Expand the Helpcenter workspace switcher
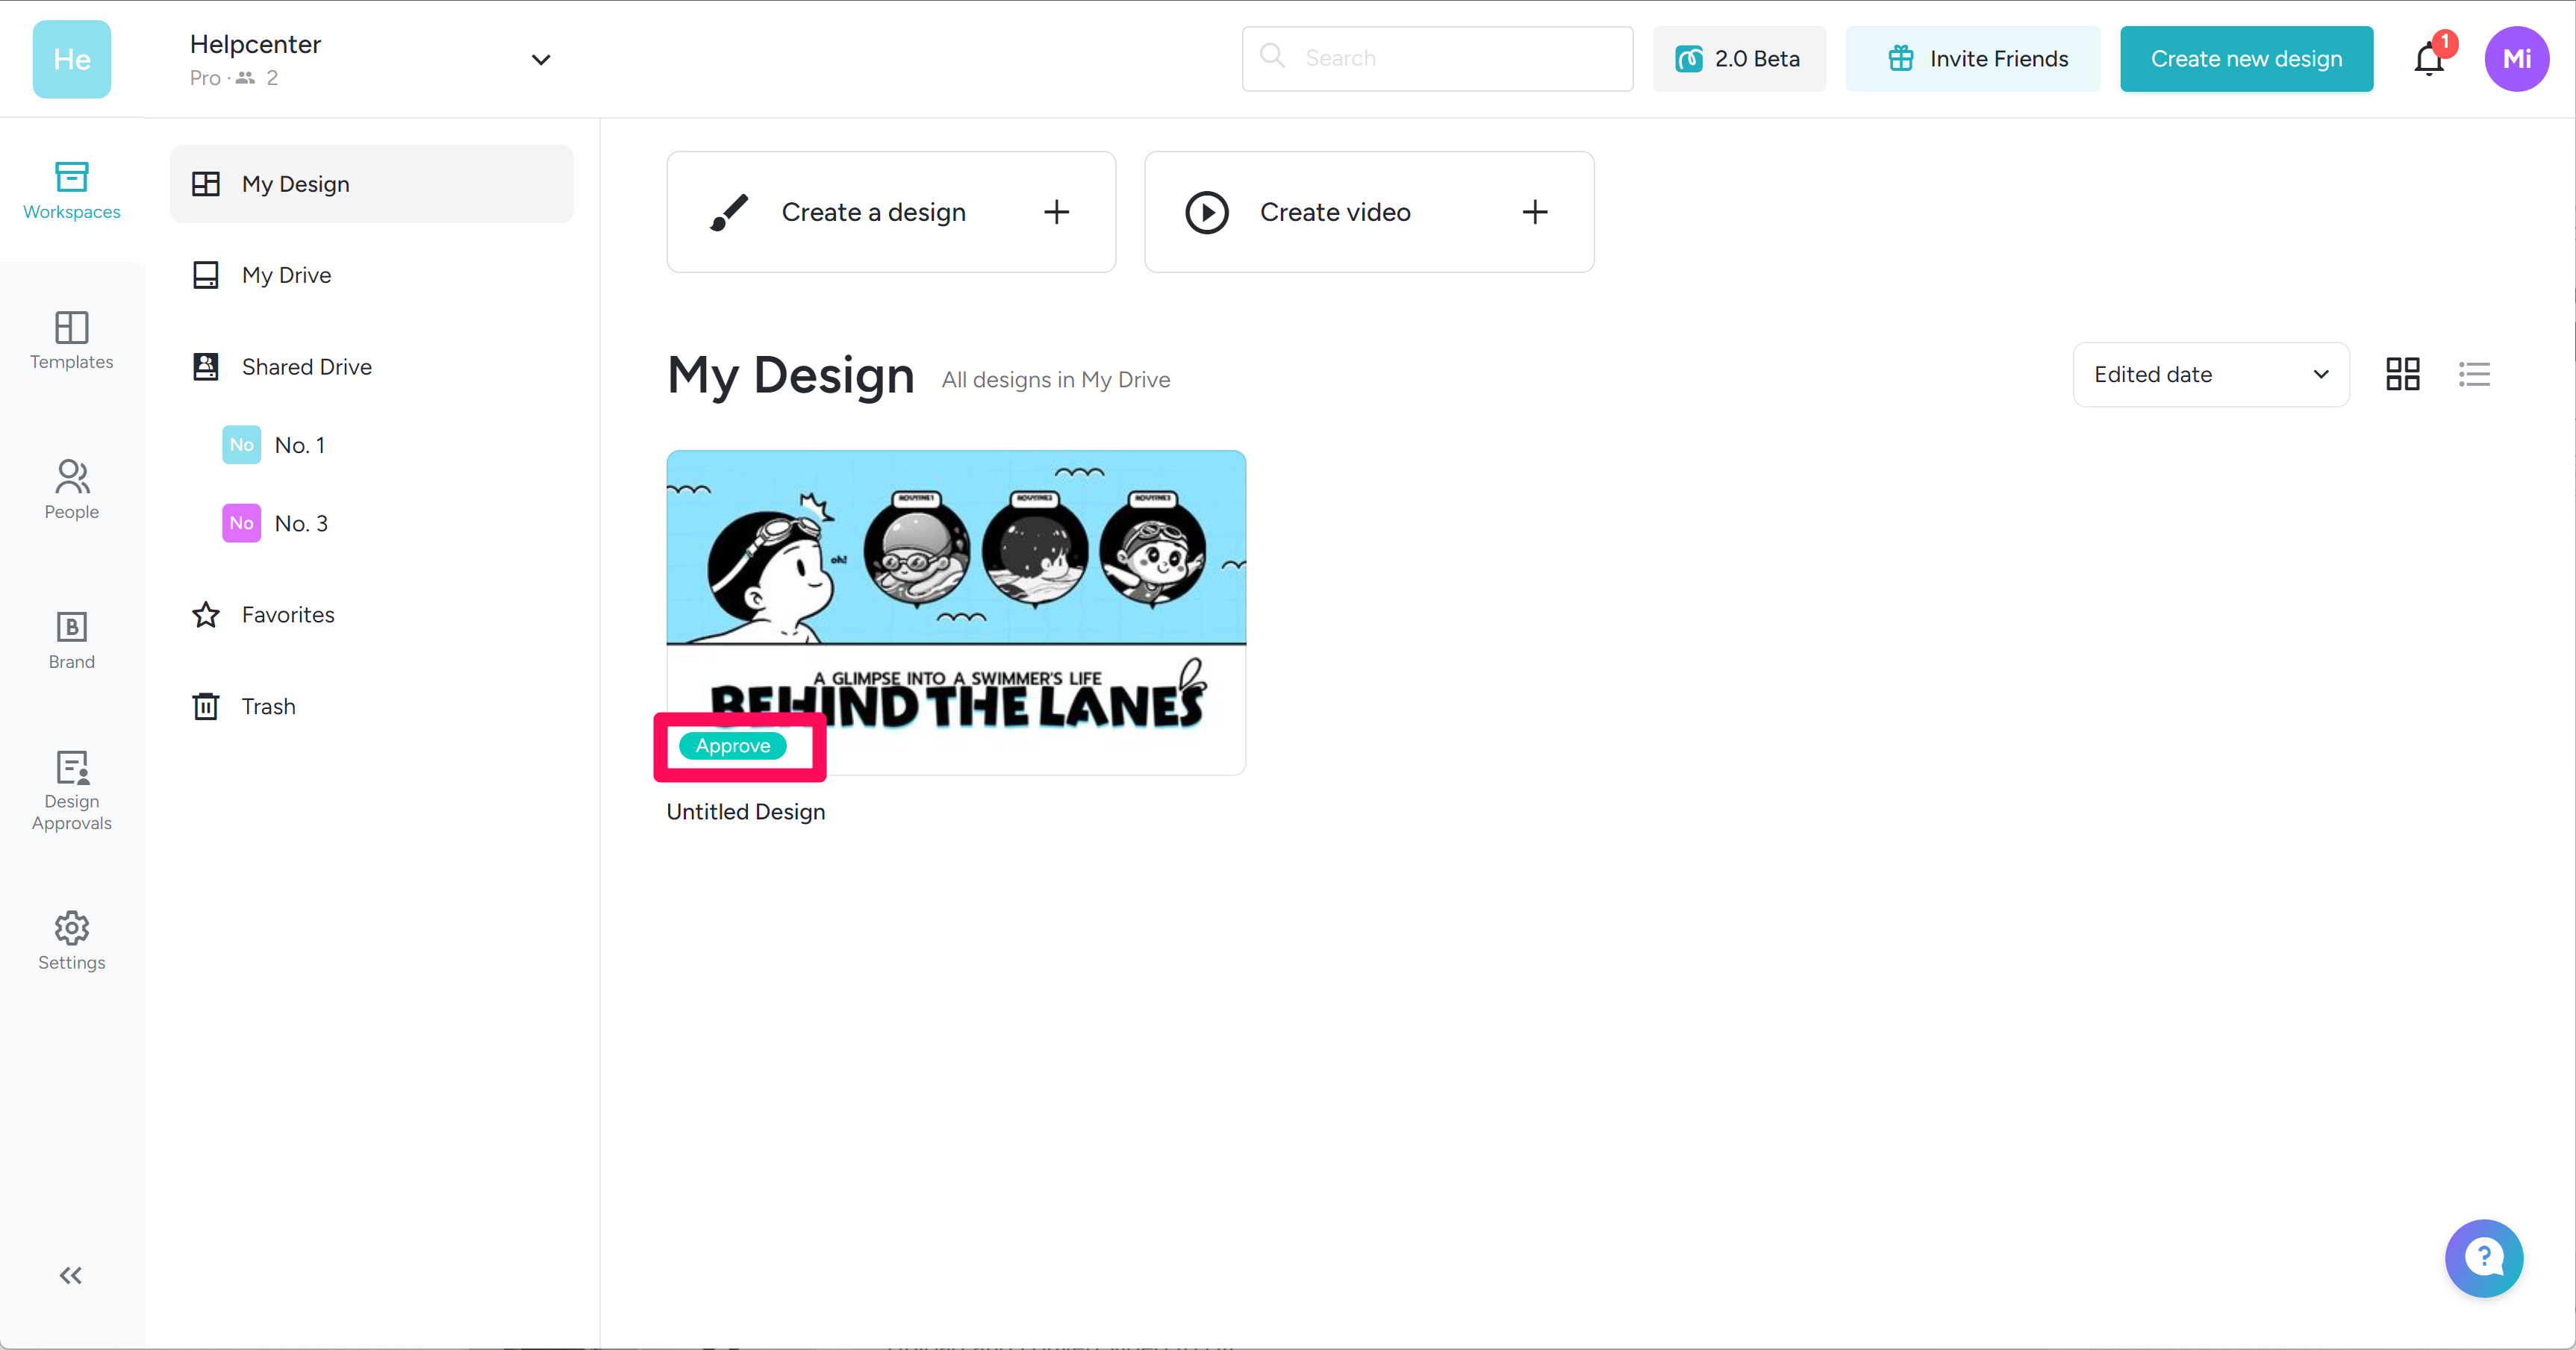Screen dimensions: 2576x1350 [x=540, y=59]
